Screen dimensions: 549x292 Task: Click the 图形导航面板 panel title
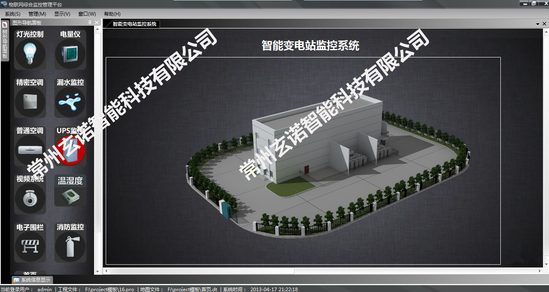(27, 22)
